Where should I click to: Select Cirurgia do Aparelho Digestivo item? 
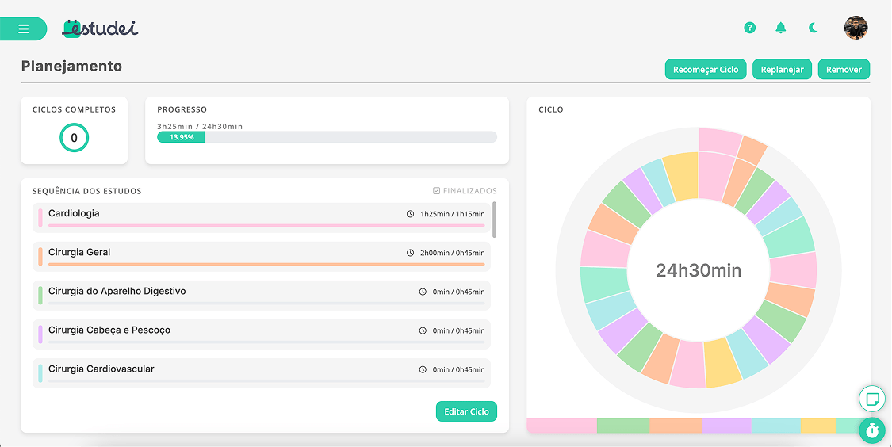[262, 293]
